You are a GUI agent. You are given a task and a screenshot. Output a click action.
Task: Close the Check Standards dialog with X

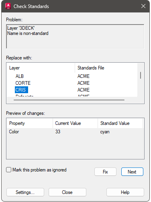(x=143, y=6)
